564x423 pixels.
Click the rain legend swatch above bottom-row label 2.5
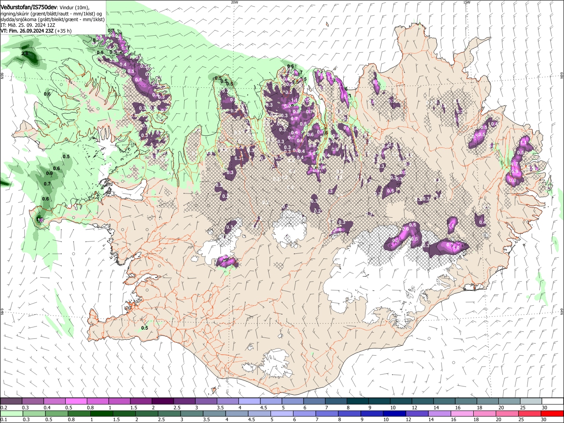(x=169, y=413)
